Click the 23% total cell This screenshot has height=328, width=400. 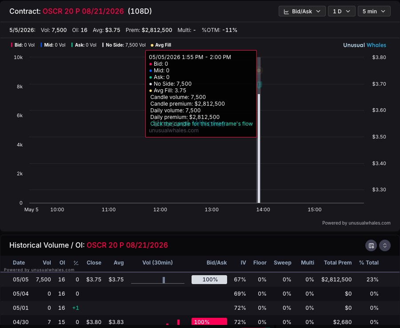click(x=372, y=280)
